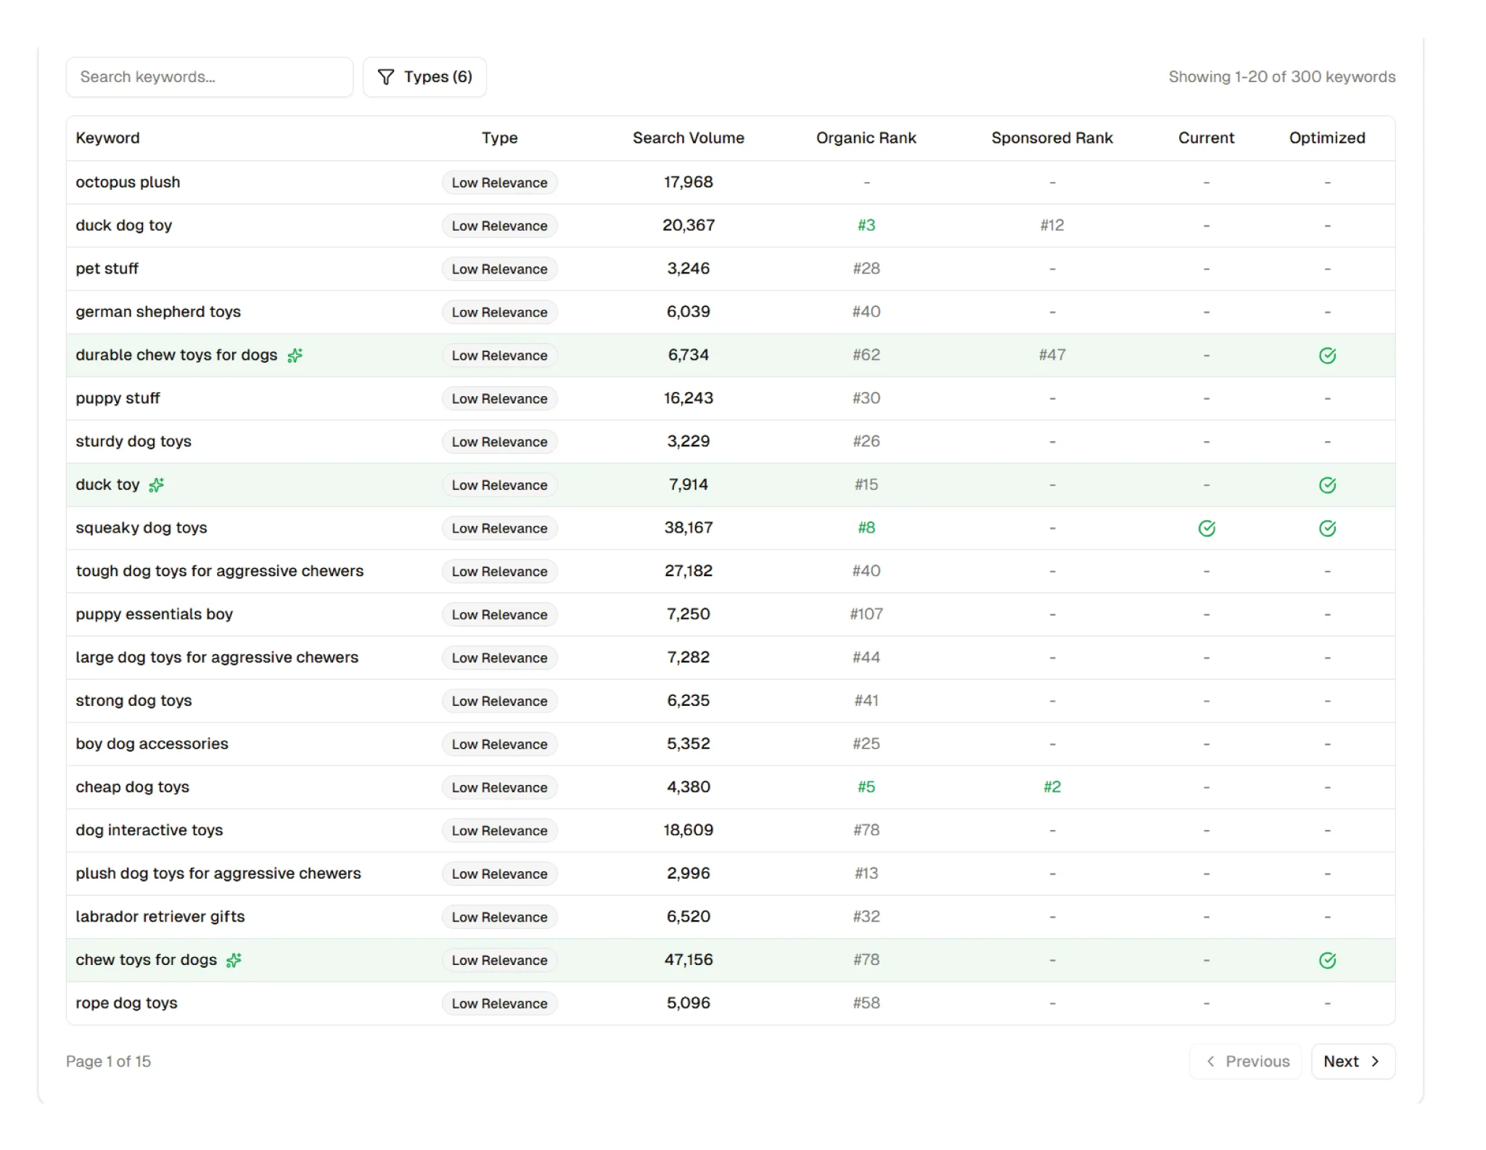Sort by Organic Rank column header
The width and height of the screenshot is (1486, 1150).
point(866,138)
